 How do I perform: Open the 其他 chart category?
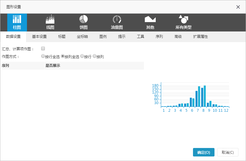pos(150,22)
